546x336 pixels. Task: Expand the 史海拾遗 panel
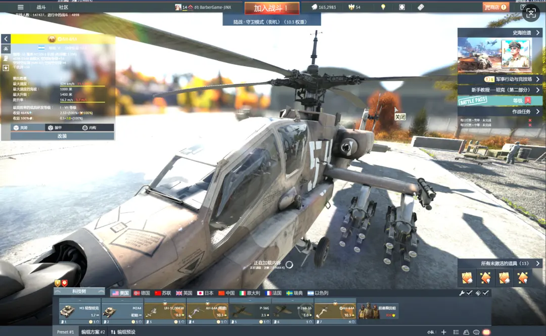pyautogui.click(x=500, y=32)
